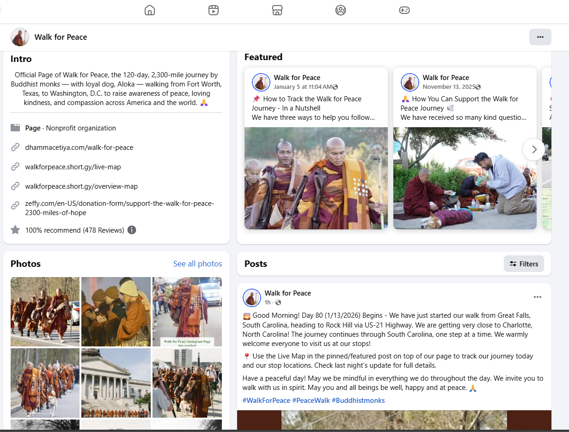The width and height of the screenshot is (569, 432).
Task: Open the Marketplace storefront icon
Action: (x=277, y=10)
